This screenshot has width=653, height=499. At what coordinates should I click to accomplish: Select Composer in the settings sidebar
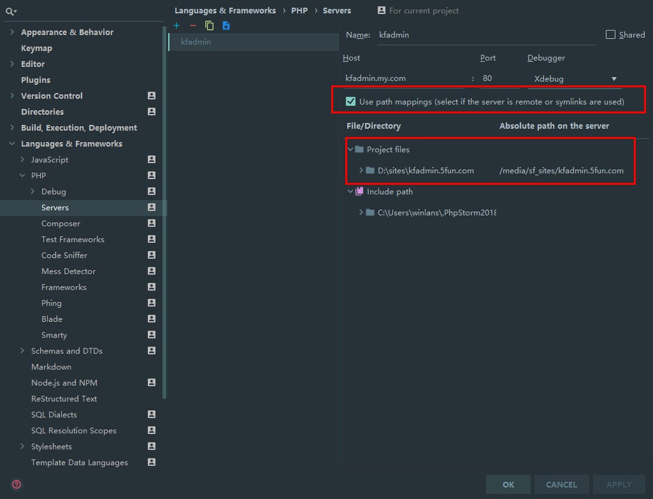coord(61,223)
